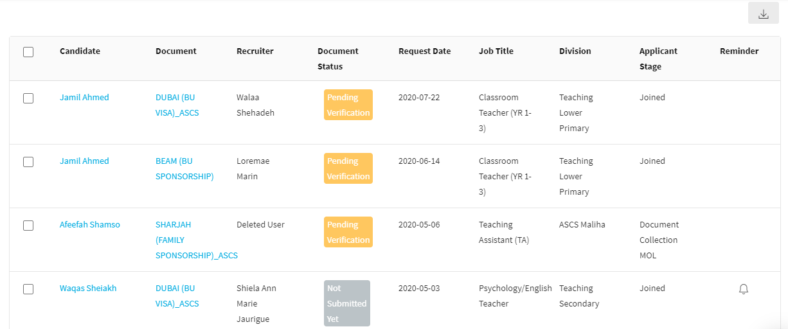The width and height of the screenshot is (788, 329).
Task: Click the Division column header
Action: [x=575, y=51]
